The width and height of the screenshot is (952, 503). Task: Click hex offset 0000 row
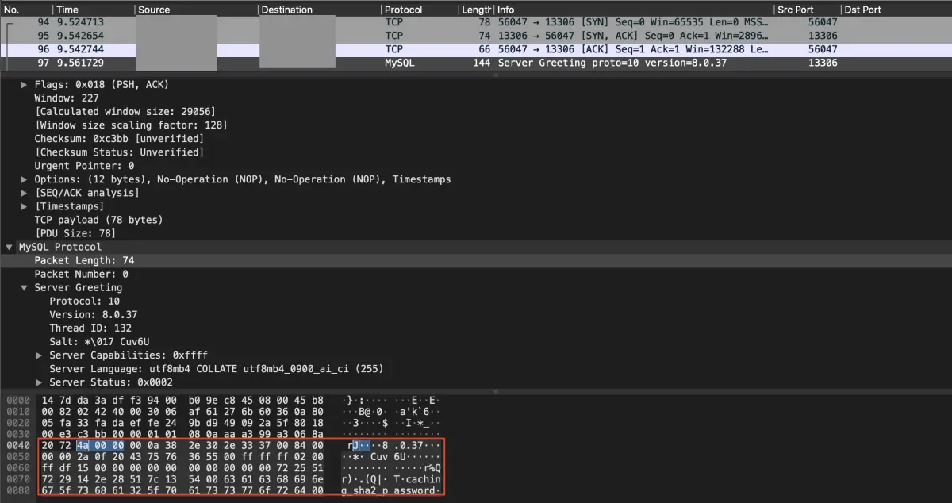(17, 401)
